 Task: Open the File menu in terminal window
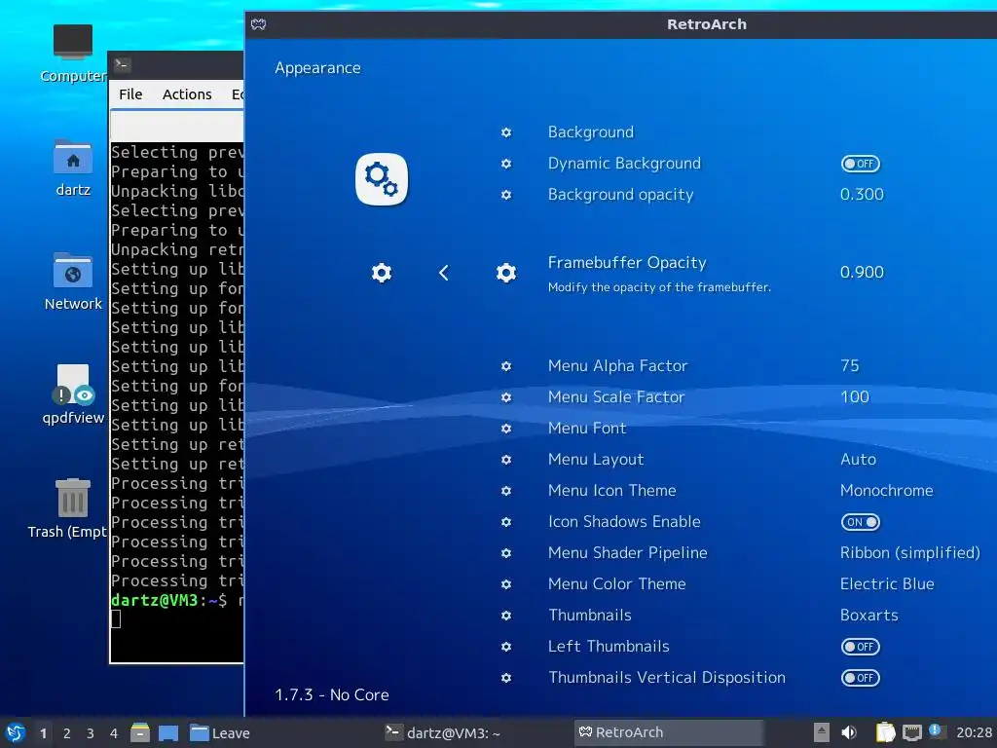point(130,94)
